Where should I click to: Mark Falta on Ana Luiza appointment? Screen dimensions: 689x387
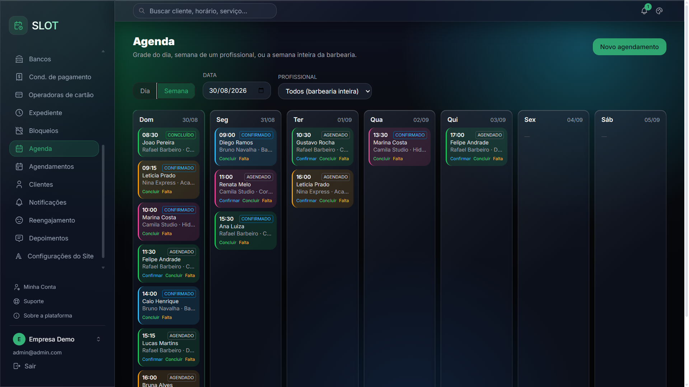click(x=244, y=243)
